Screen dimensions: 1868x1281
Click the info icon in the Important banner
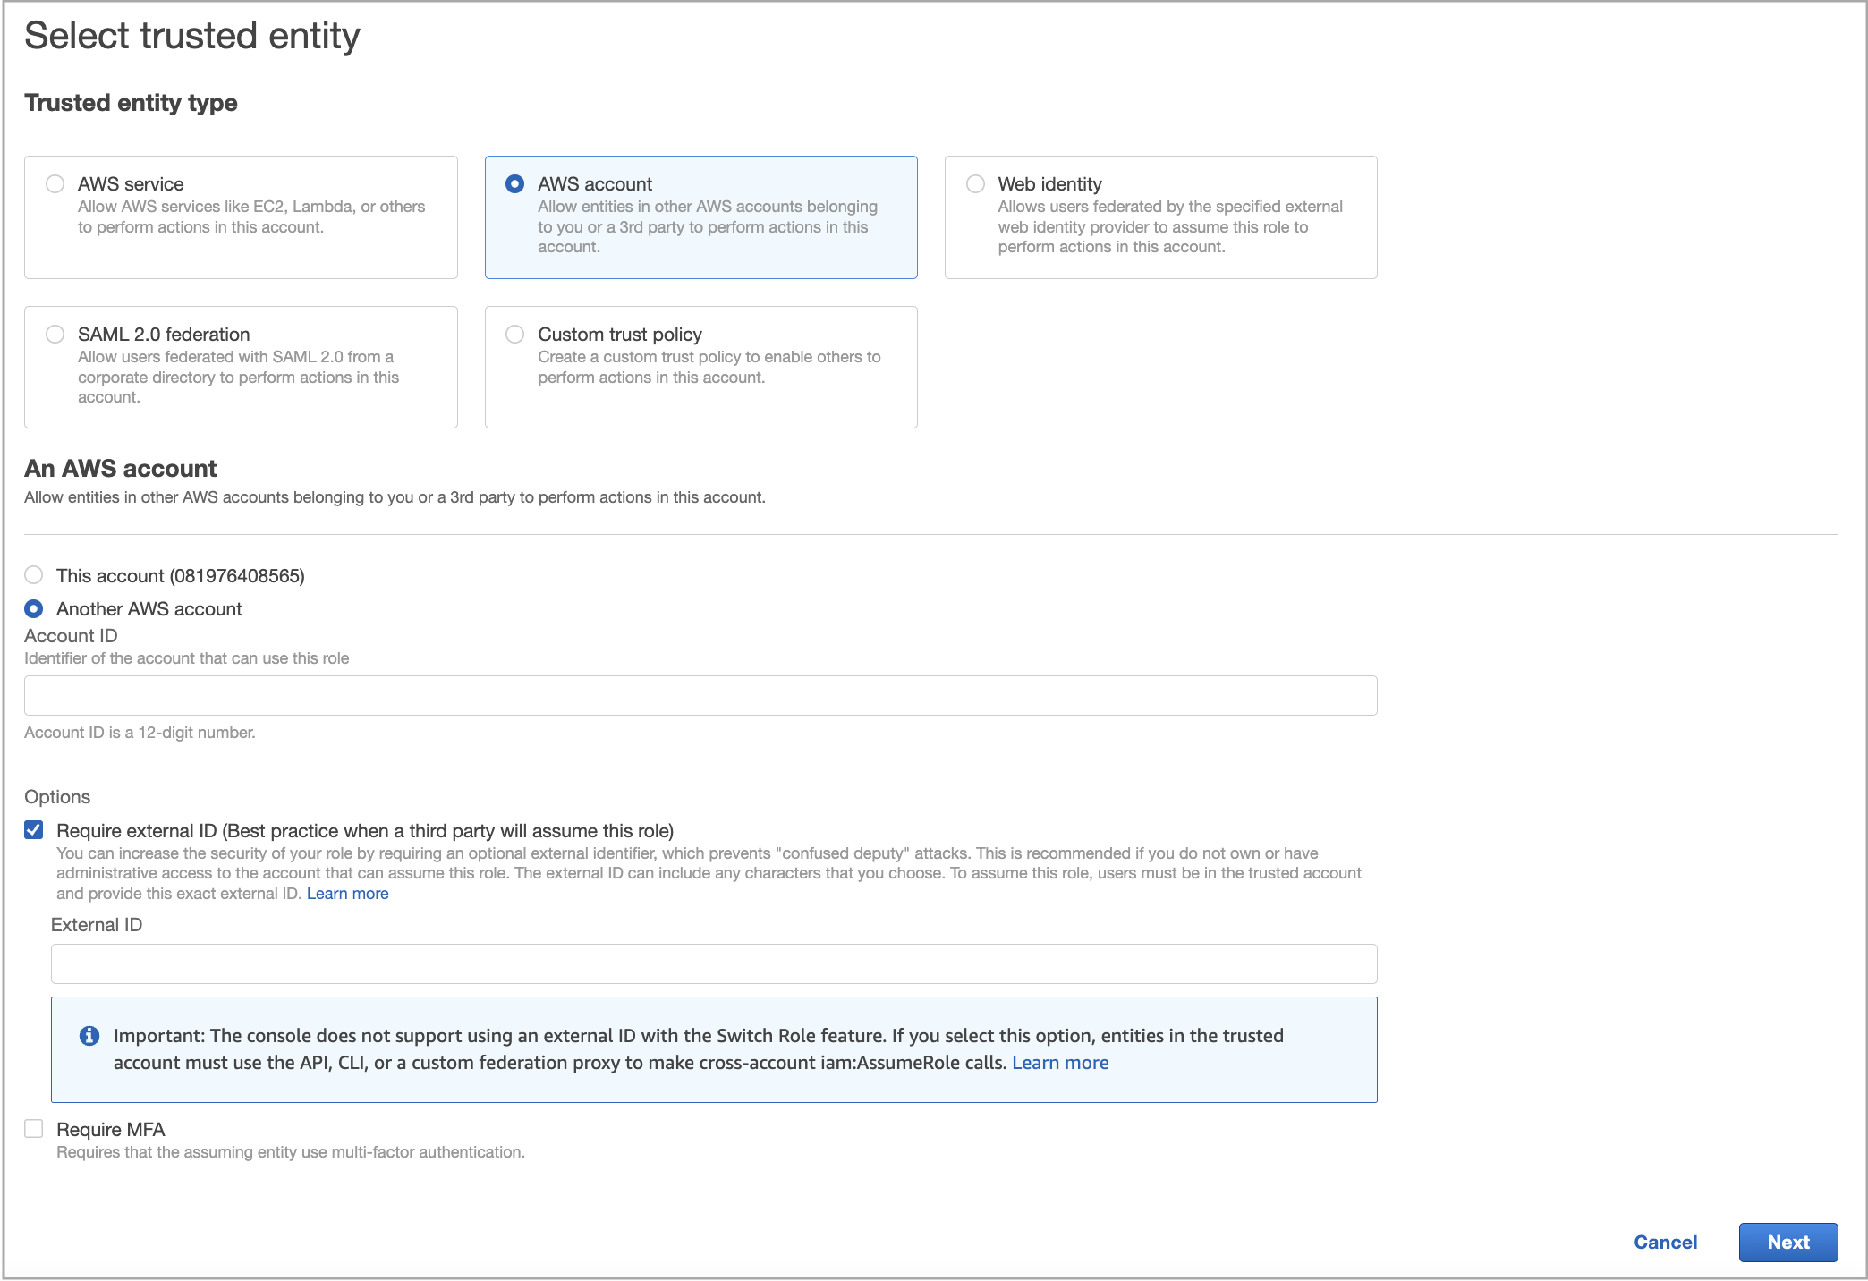point(88,1035)
